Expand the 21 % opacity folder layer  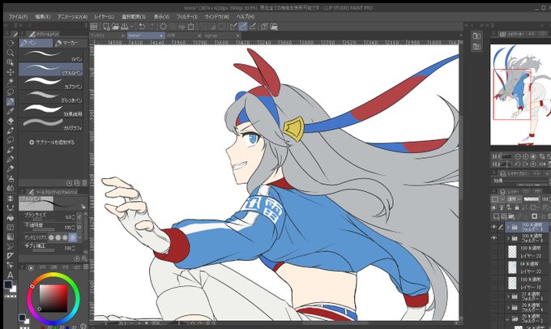pyautogui.click(x=508, y=297)
